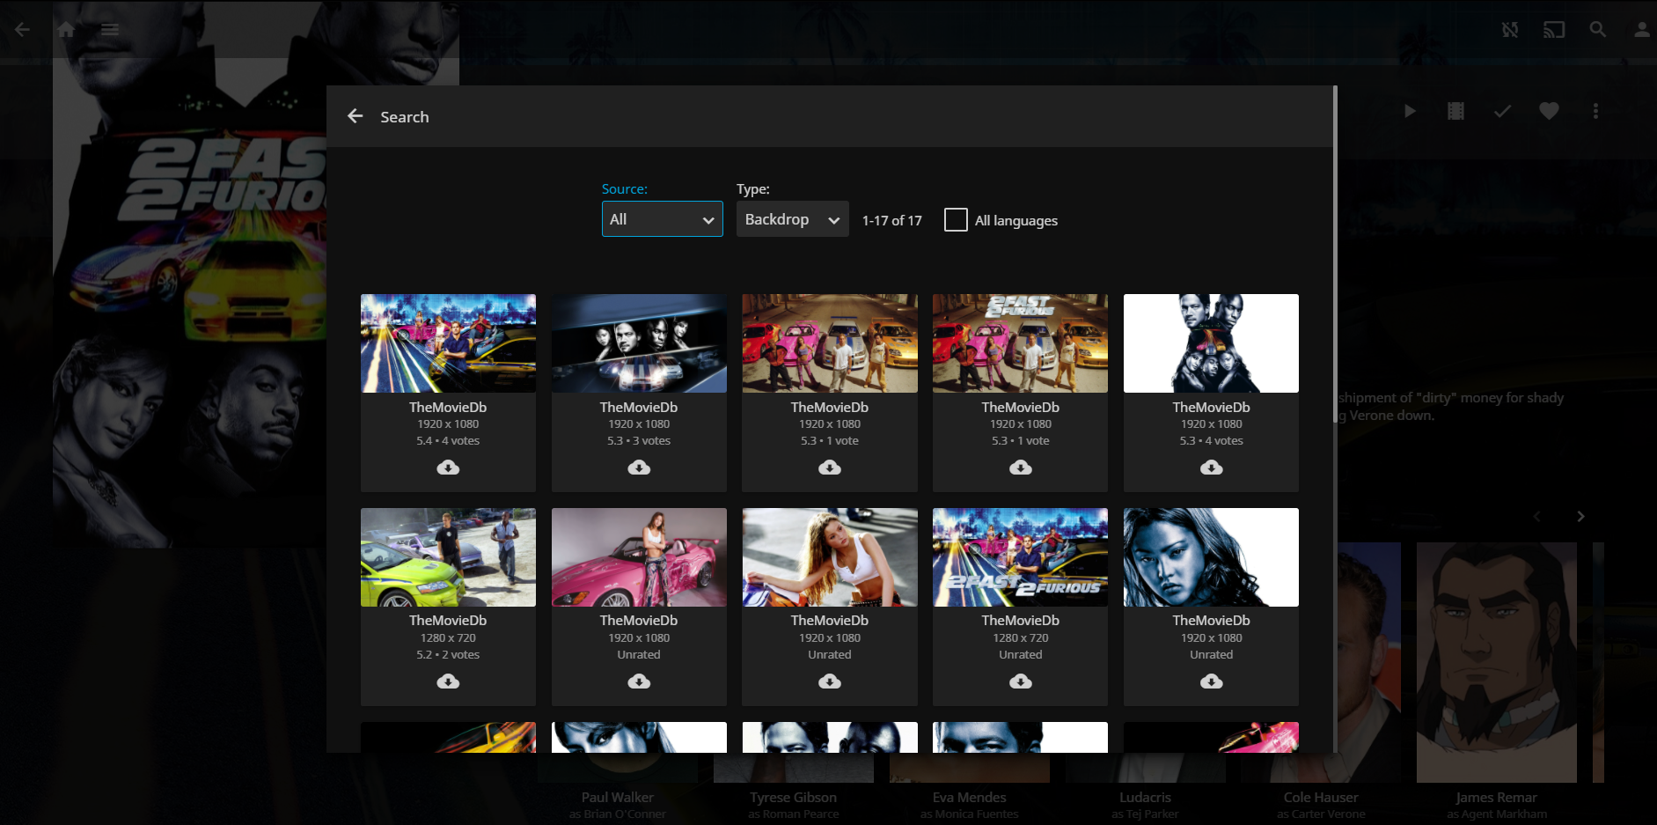Select the unrated neon 2 Fast 2 Furious logo thumbnail

[1021, 557]
